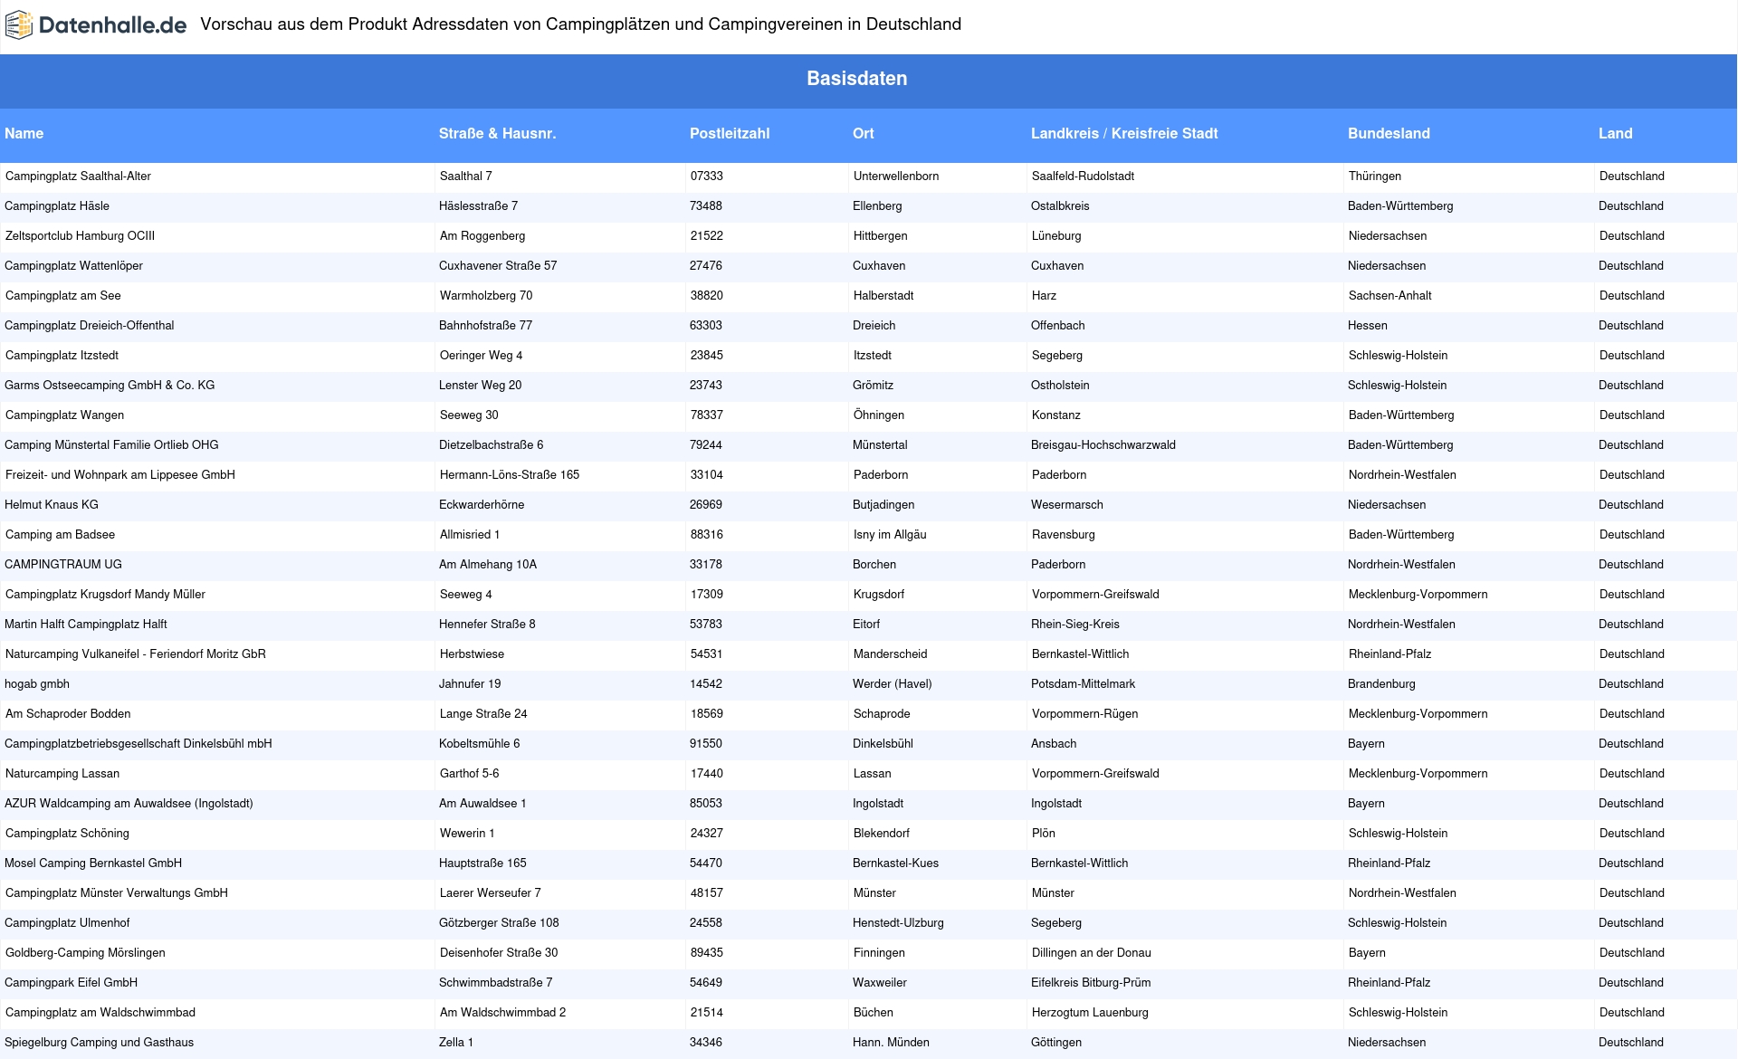This screenshot has height=1059, width=1738.
Task: Click the Ort column header
Action: pyautogui.click(x=863, y=134)
